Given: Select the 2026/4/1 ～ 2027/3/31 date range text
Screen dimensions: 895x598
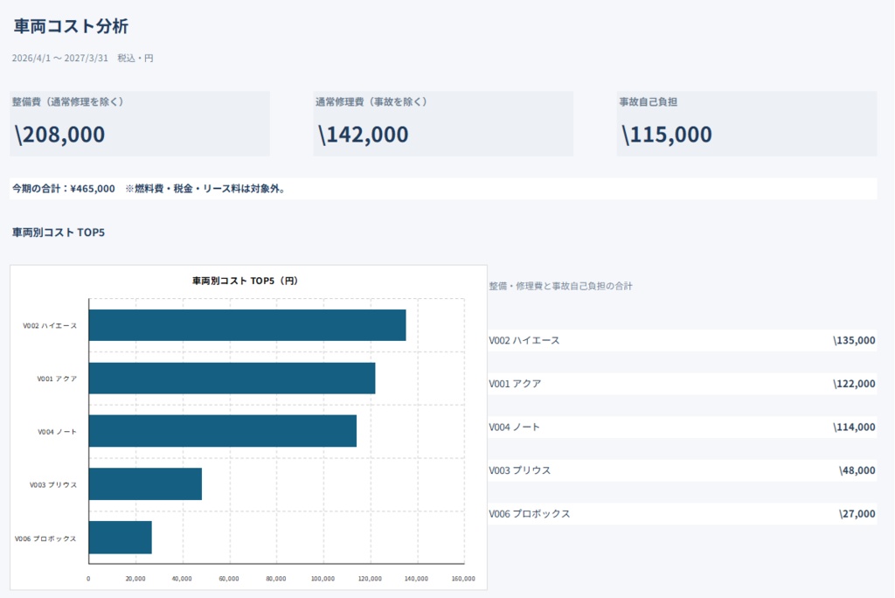Looking at the screenshot, I should 60,59.
